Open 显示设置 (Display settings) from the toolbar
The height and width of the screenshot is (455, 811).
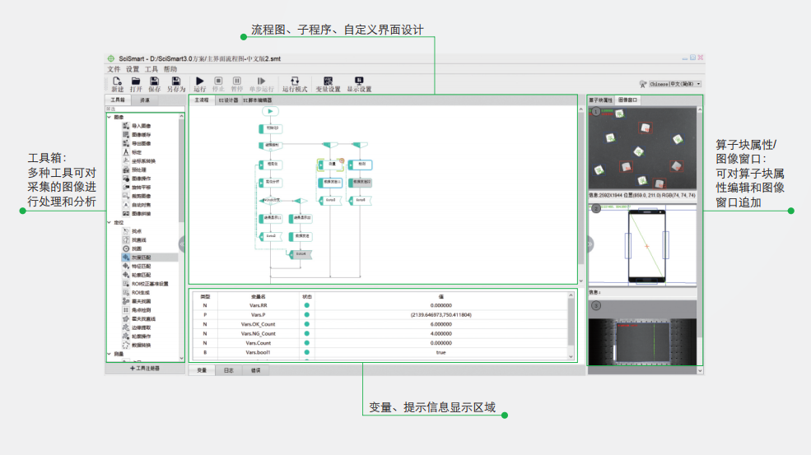pyautogui.click(x=359, y=81)
